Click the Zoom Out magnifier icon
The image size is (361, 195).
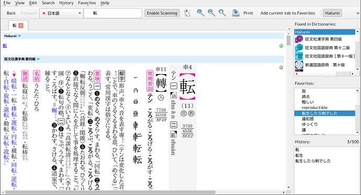[211, 13]
